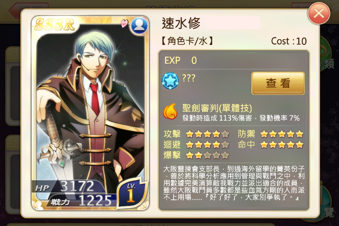339x226 pixels.
Task: Tap the pink heart favorite icon
Action: point(124,23)
